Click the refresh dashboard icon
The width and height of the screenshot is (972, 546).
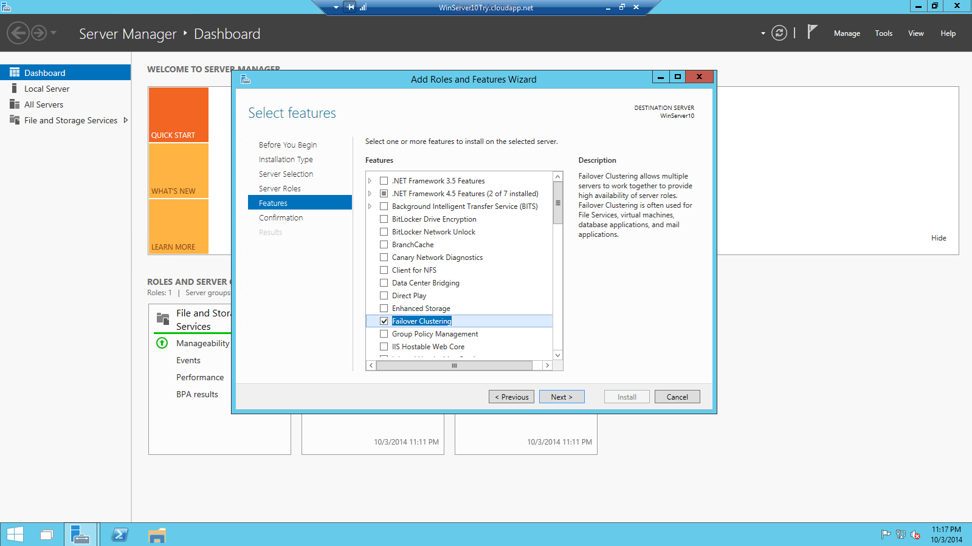[x=779, y=33]
